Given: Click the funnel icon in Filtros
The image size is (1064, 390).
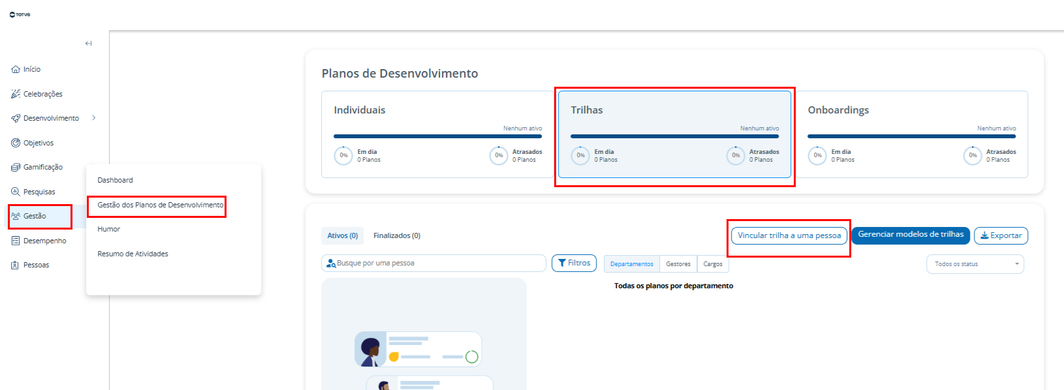Looking at the screenshot, I should coord(562,263).
